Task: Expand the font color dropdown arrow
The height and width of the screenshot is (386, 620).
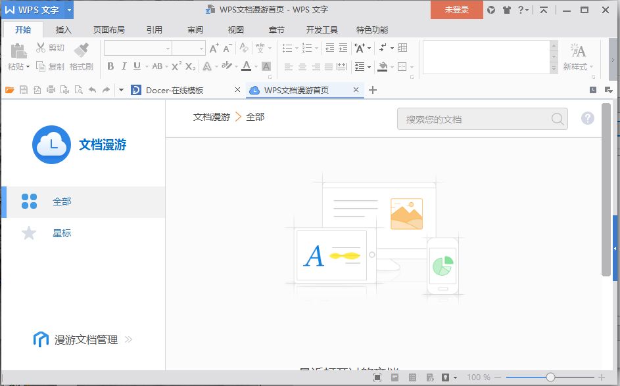Action: click(255, 66)
